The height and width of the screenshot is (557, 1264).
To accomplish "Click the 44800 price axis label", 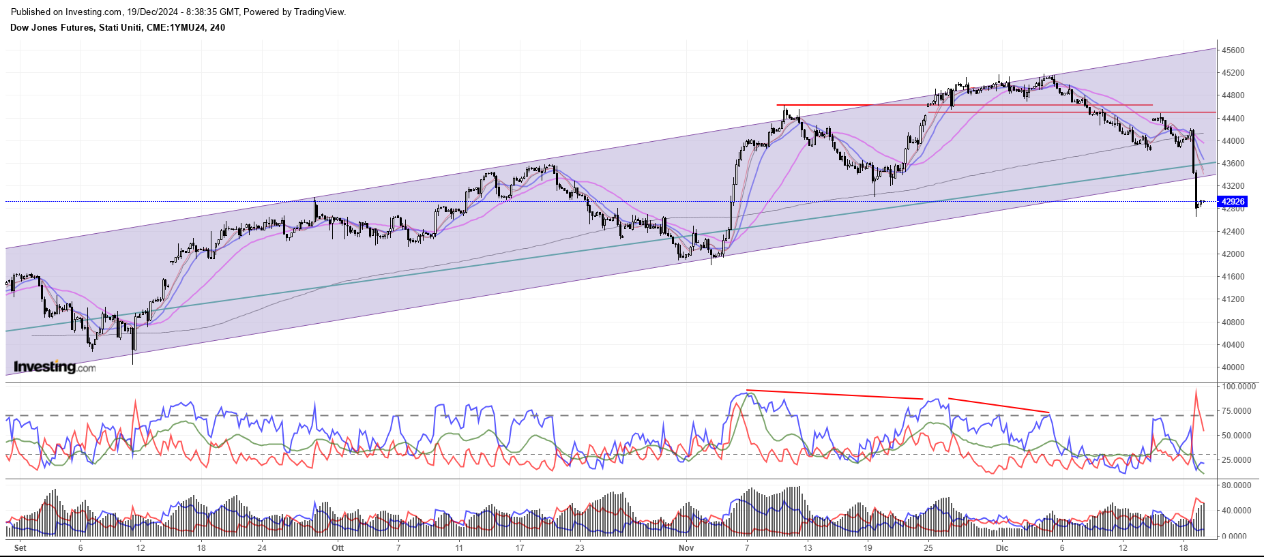I will (x=1233, y=95).
